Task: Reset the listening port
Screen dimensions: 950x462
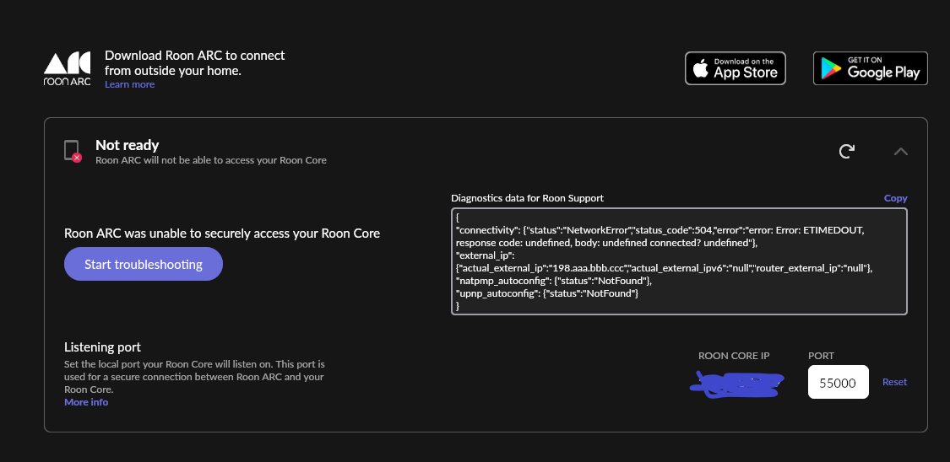Action: (x=894, y=382)
